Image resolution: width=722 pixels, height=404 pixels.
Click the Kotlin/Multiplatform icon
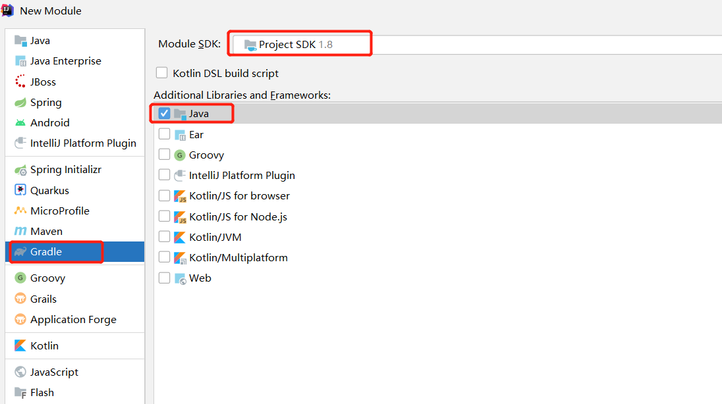(180, 258)
